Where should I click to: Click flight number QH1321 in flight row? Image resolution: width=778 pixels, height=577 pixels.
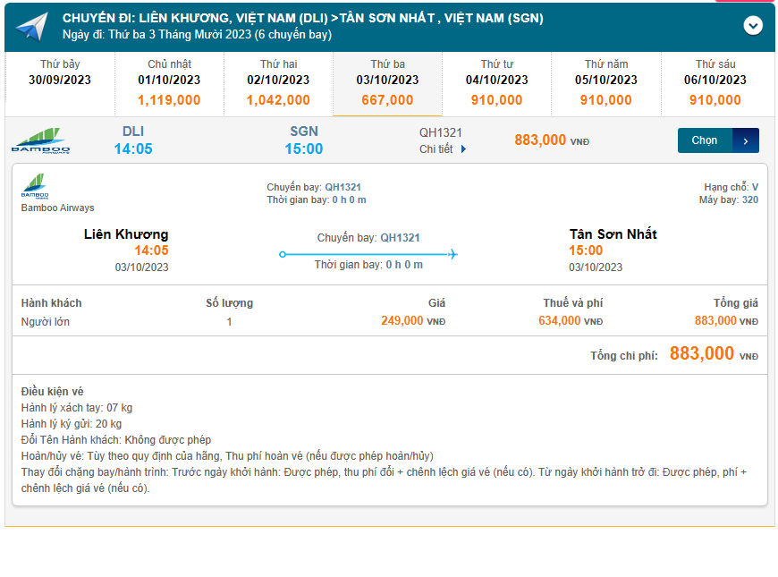(441, 132)
